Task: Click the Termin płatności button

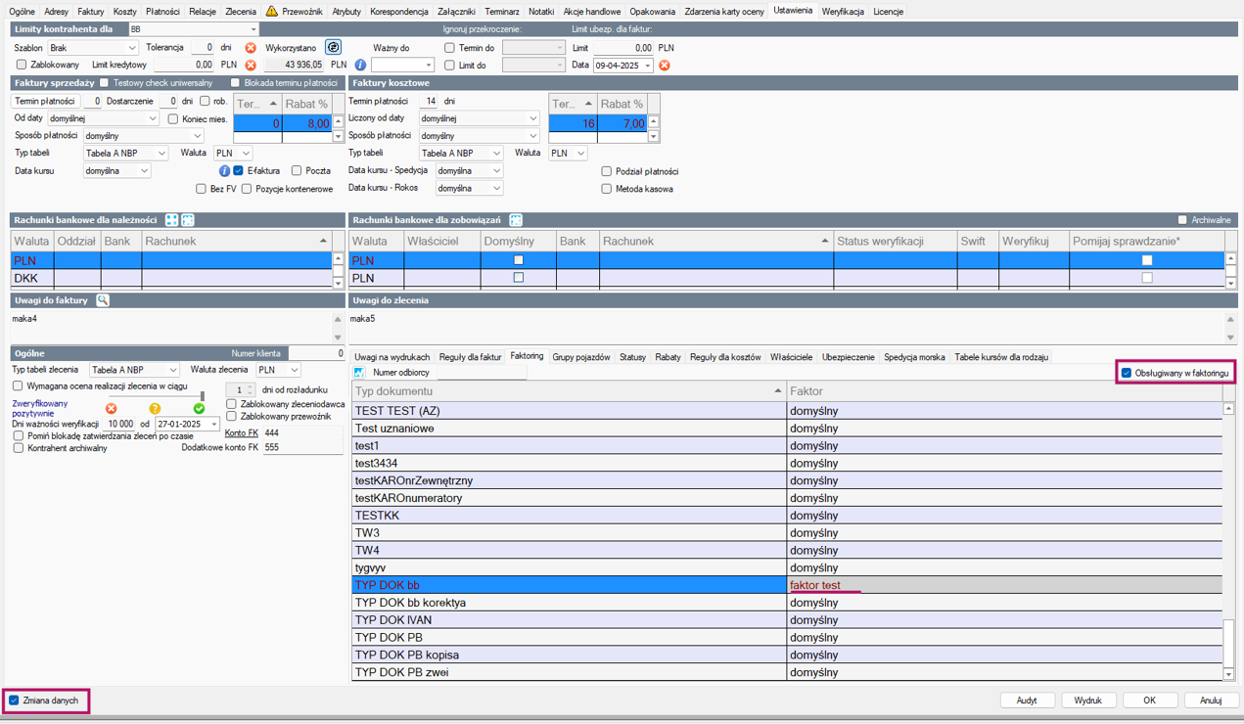Action: (x=45, y=101)
